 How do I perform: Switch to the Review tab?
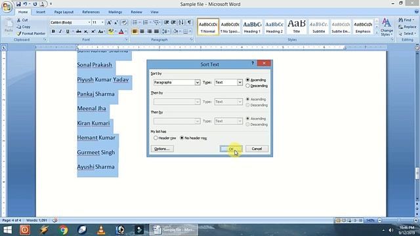point(136,12)
